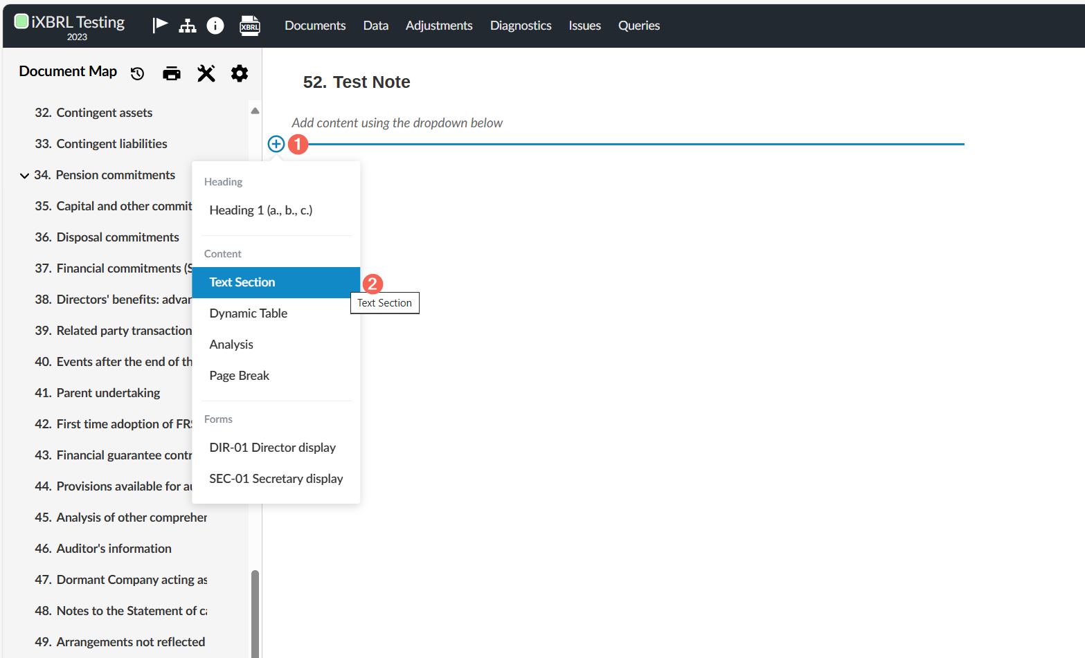This screenshot has width=1085, height=658.
Task: Open the hierarchy structure icon
Action: tap(188, 26)
